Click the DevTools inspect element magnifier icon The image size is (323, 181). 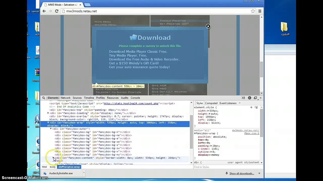coord(44,98)
